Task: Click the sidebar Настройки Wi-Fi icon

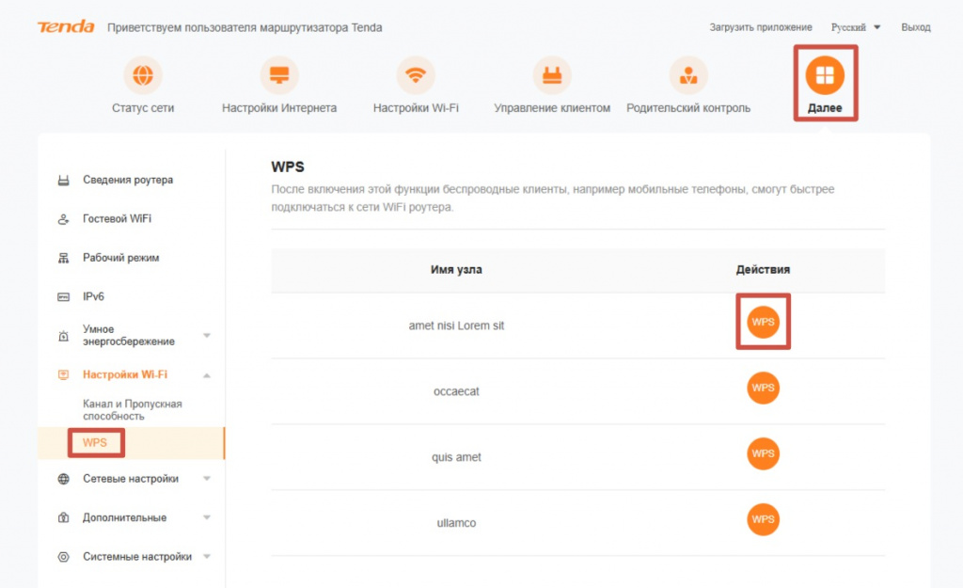Action: (63, 374)
